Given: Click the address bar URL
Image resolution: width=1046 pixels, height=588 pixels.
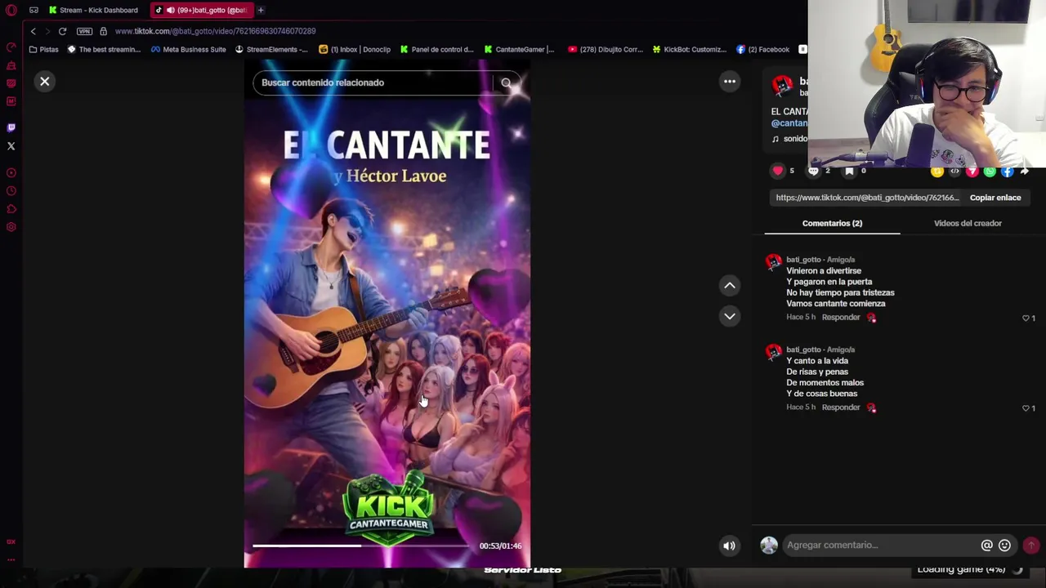Looking at the screenshot, I should [215, 31].
